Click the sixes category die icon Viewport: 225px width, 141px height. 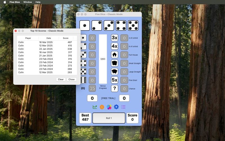[84, 80]
